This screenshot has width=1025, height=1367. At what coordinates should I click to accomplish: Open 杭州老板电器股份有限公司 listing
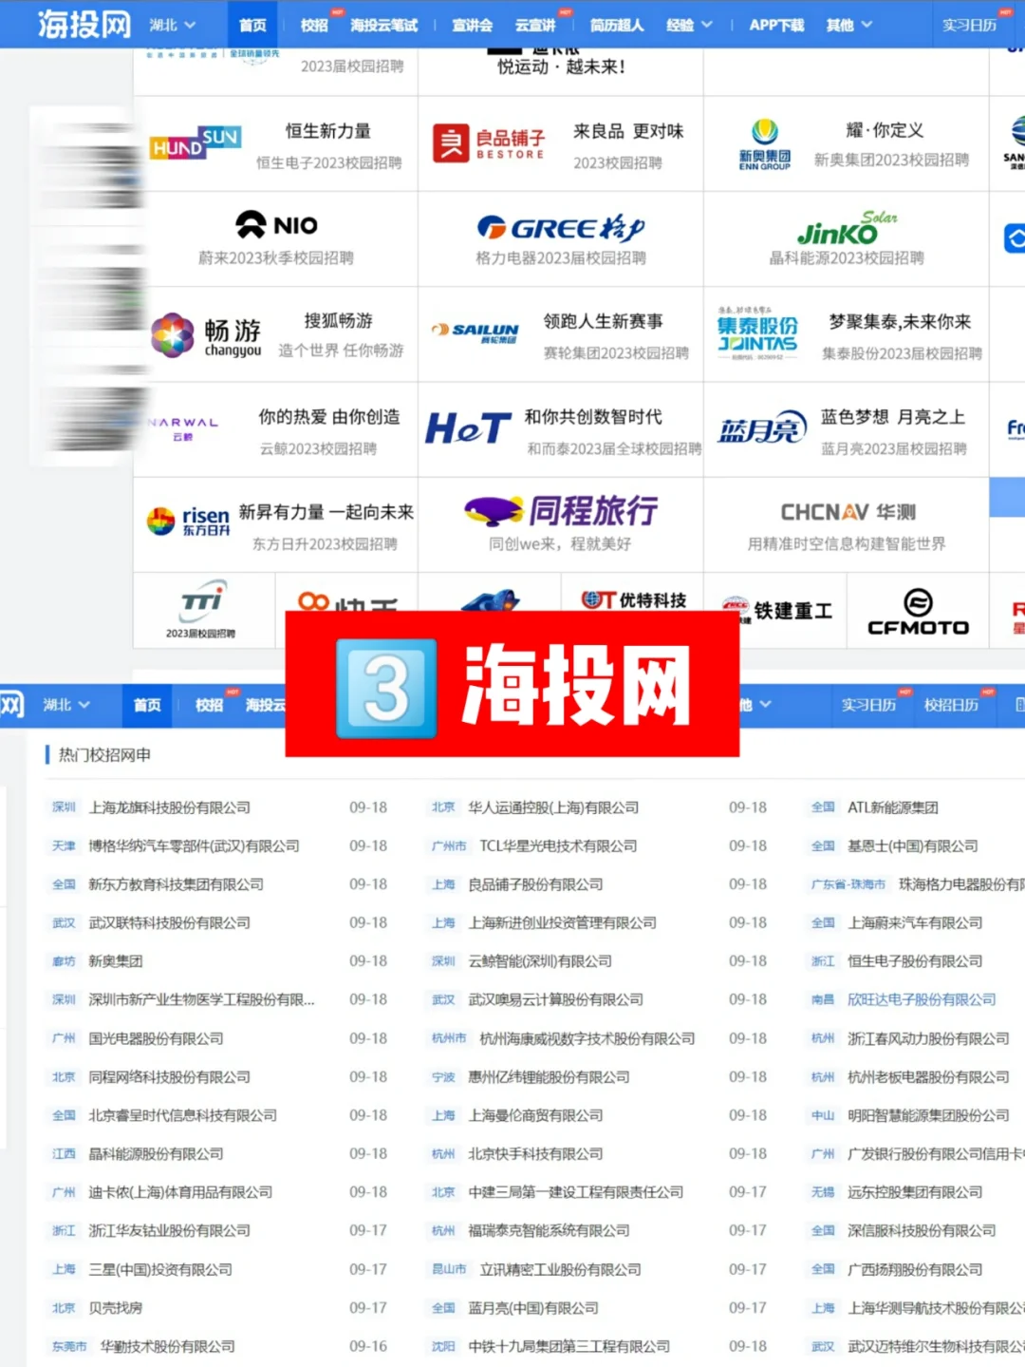pyautogui.click(x=928, y=1077)
